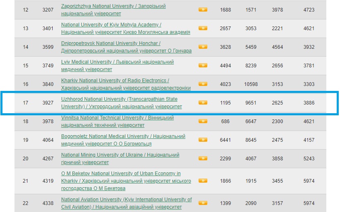Screen dimensions: 340x212
Task: Click orange arrow icon in Vinnitsa Technical row
Action: (x=203, y=121)
